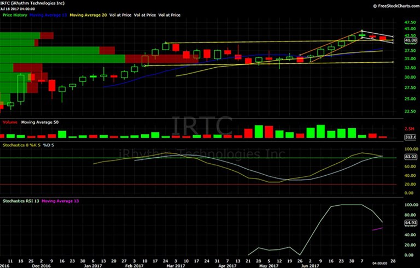Click the 25.00 price axis label

pos(410,99)
